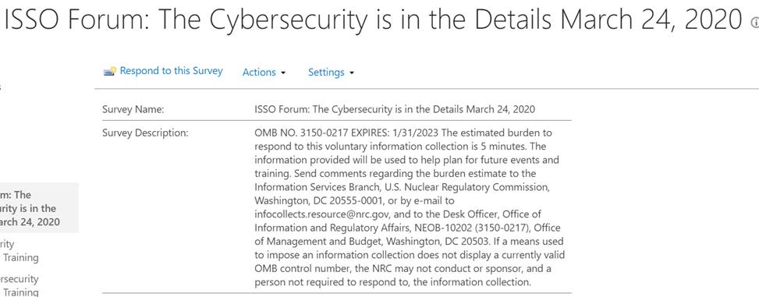This screenshot has height=297, width=759.
Task: Click the survey name value text
Action: [395, 109]
